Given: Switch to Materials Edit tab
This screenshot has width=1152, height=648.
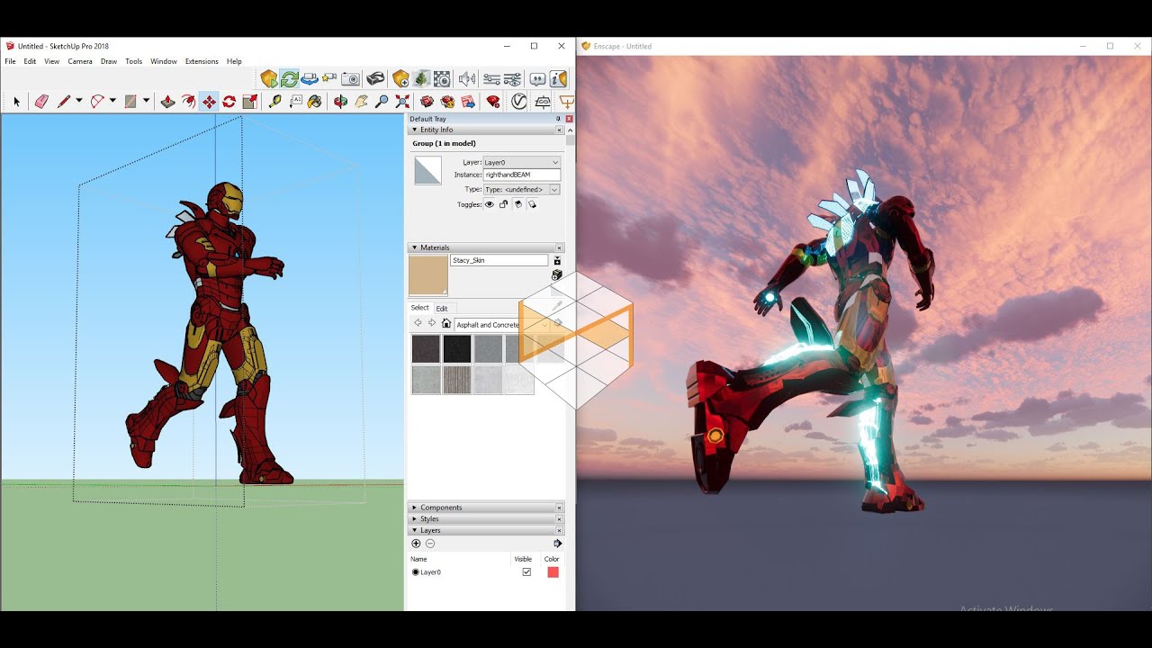Looking at the screenshot, I should click(442, 308).
